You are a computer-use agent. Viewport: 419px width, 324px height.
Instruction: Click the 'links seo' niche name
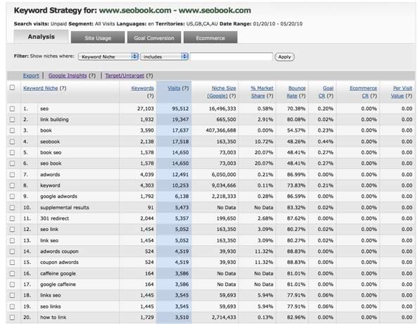[51, 295]
